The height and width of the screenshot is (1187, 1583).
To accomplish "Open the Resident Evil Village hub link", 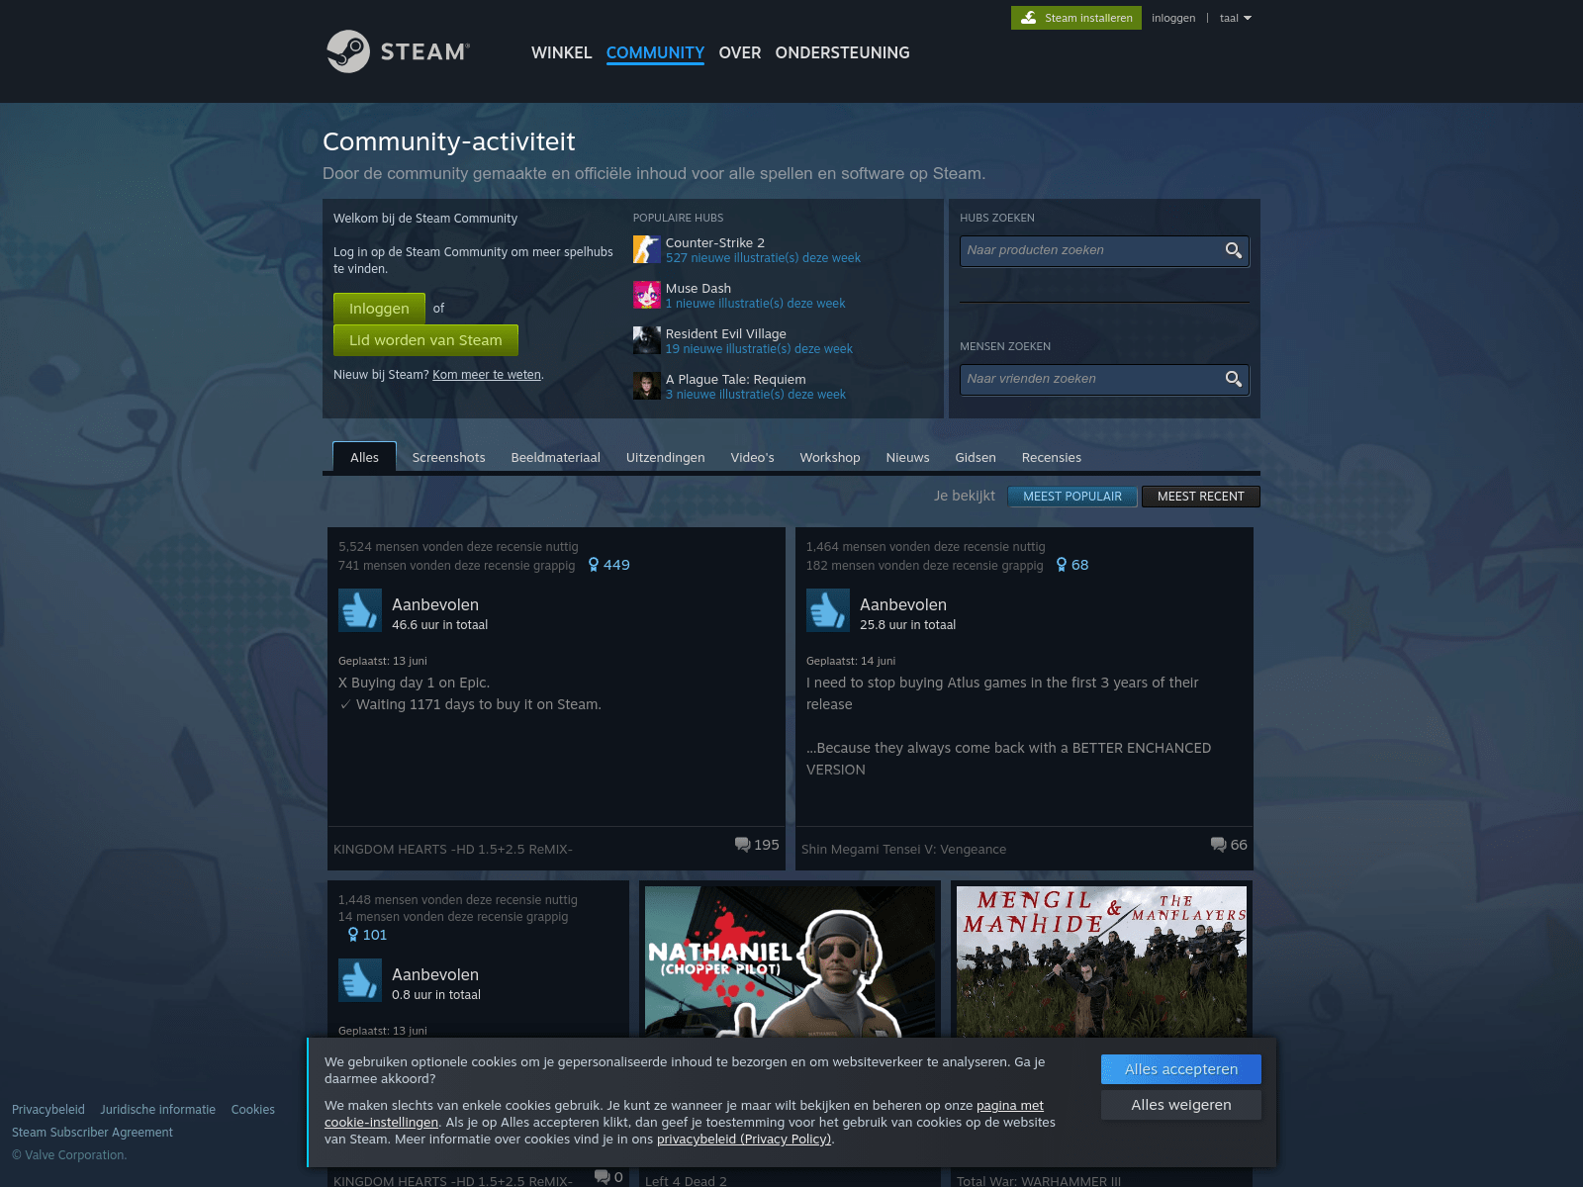I will 725,333.
